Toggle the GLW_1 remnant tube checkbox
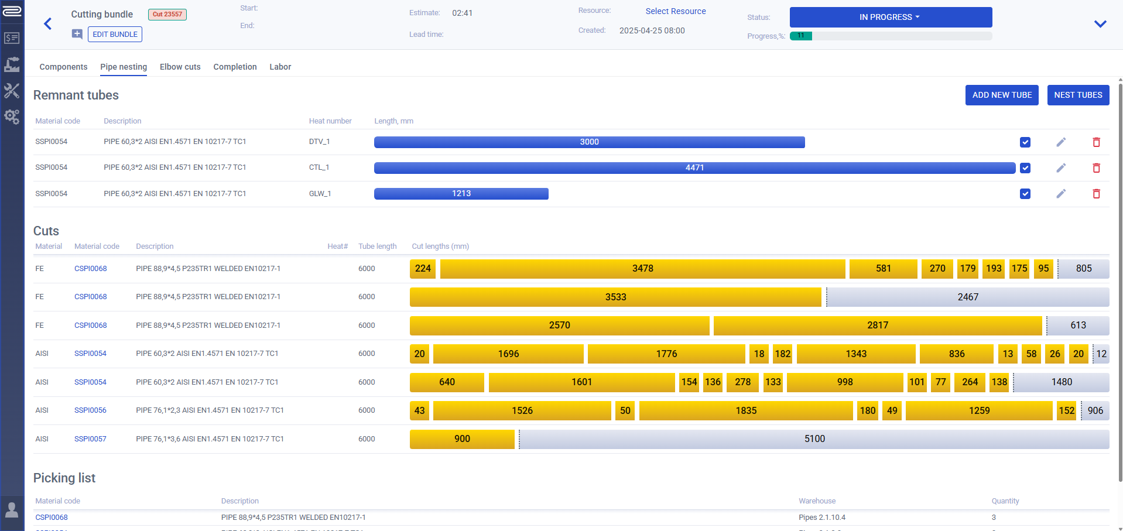This screenshot has height=531, width=1123. [1025, 194]
